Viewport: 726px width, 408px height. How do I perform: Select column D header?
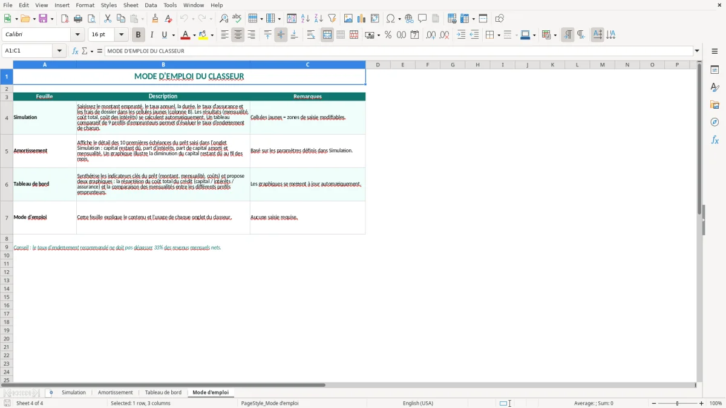point(378,65)
